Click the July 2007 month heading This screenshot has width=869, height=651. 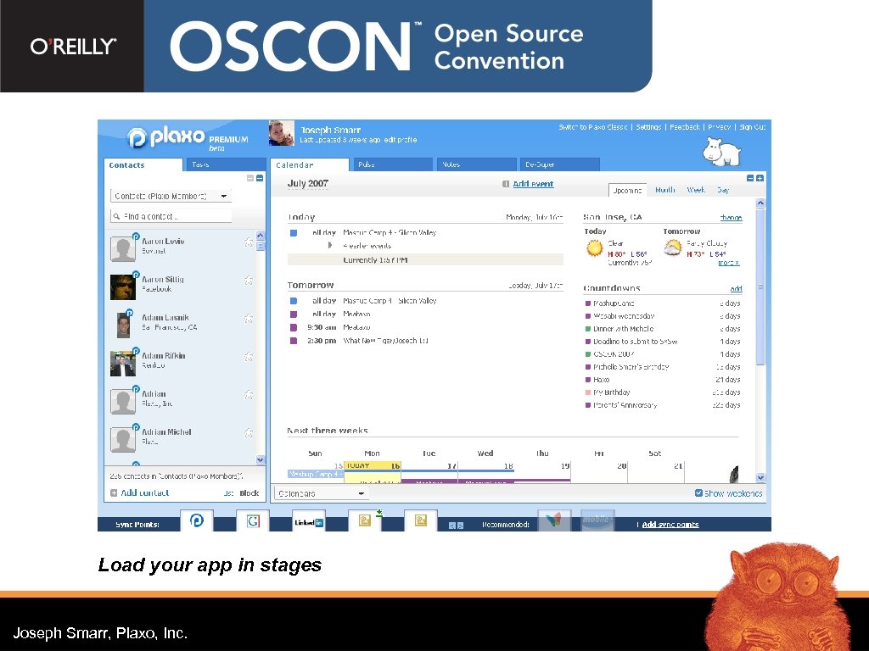click(x=307, y=183)
